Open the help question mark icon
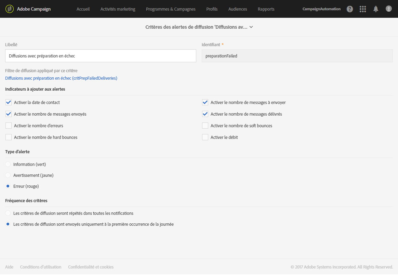Viewport: 398px width, 275px height. tap(350, 9)
